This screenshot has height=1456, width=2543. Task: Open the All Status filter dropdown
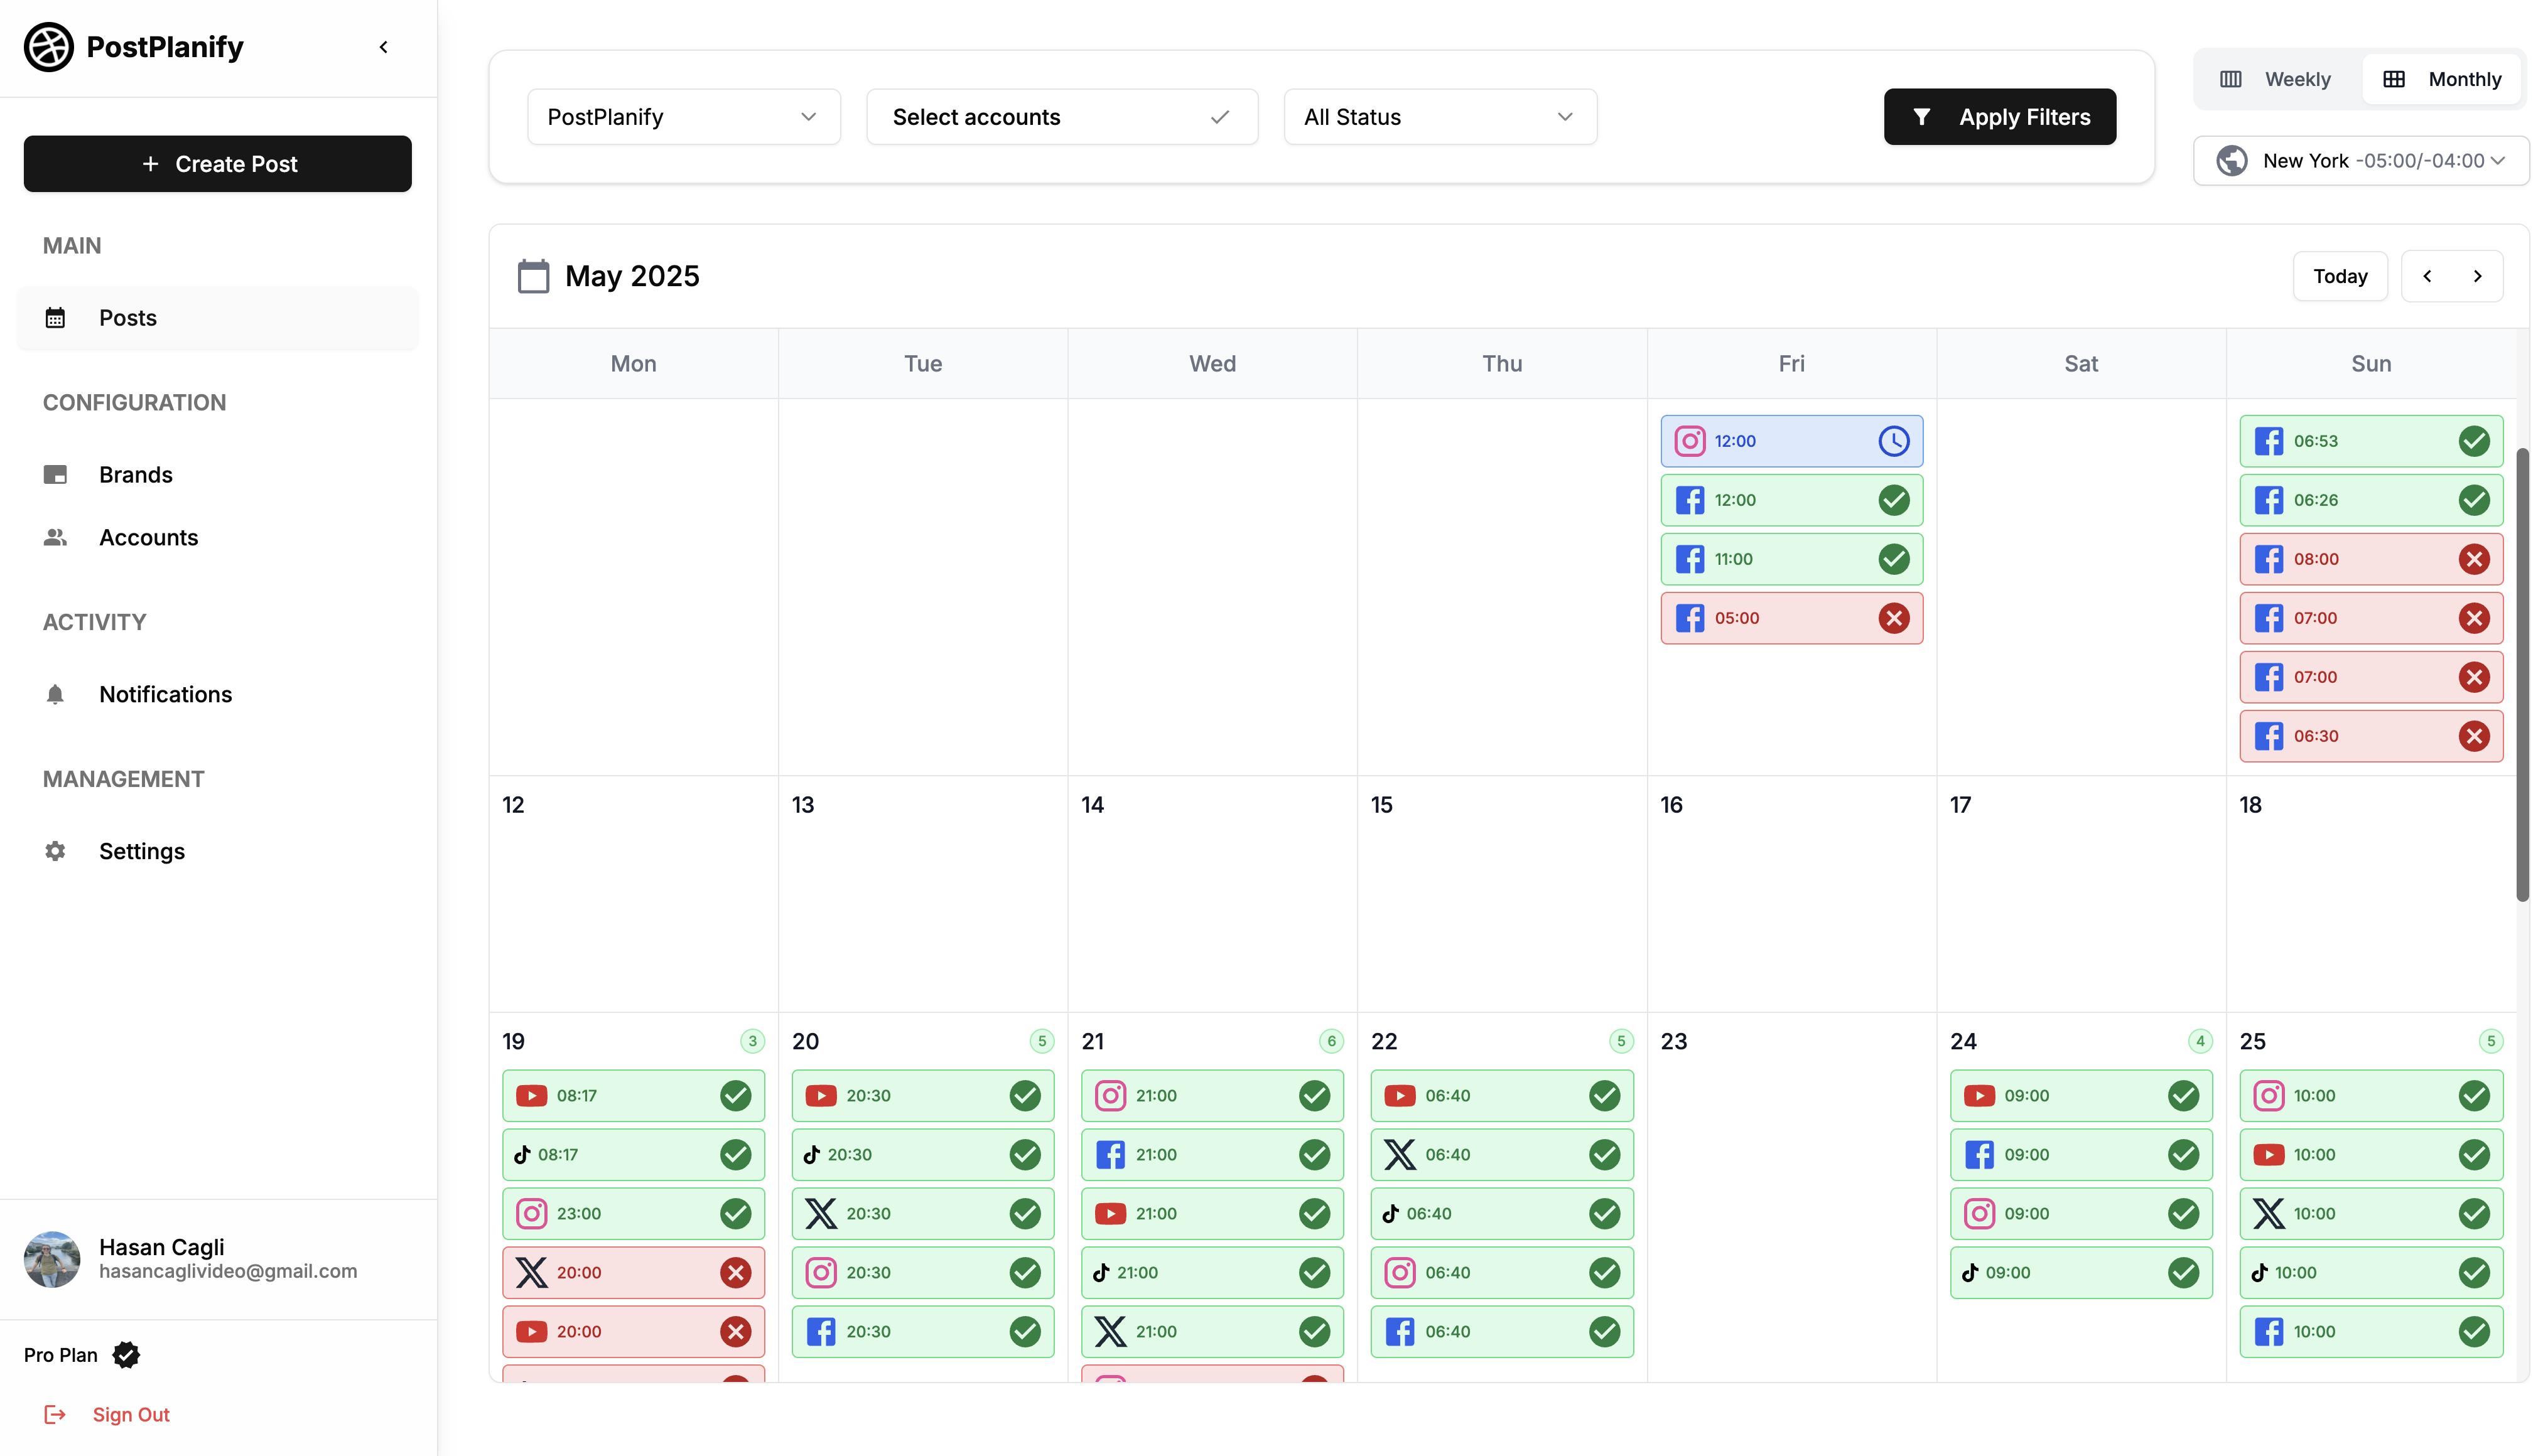point(1439,117)
